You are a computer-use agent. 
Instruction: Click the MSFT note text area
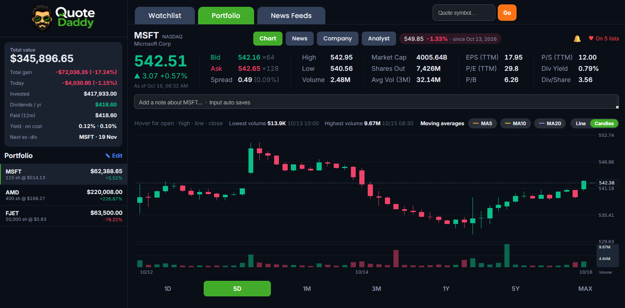[377, 102]
